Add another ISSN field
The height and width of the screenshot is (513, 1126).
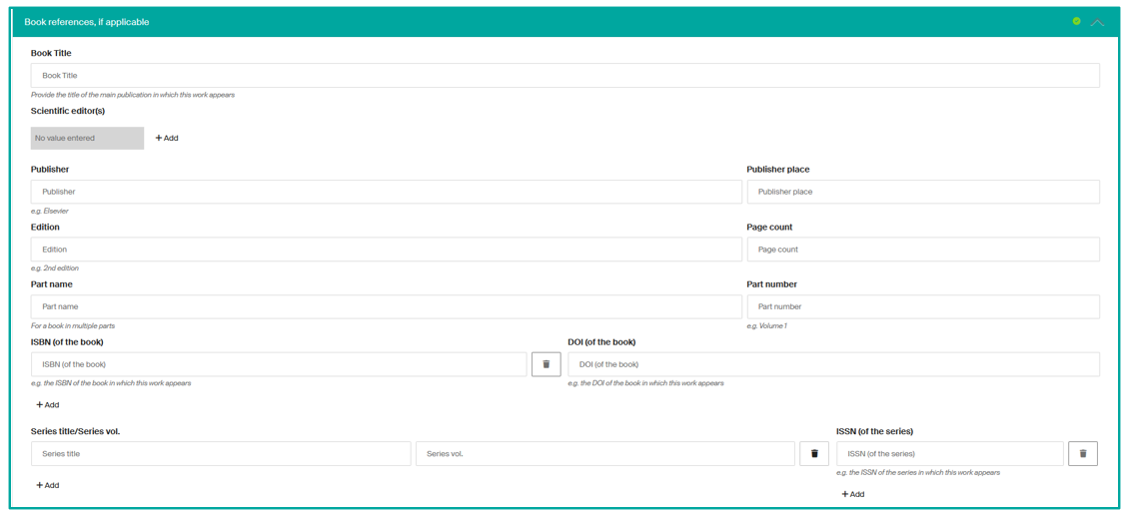tap(852, 494)
